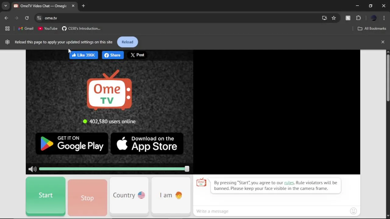Click the Facebook Like 396K button
The image size is (390, 219).
point(83,55)
